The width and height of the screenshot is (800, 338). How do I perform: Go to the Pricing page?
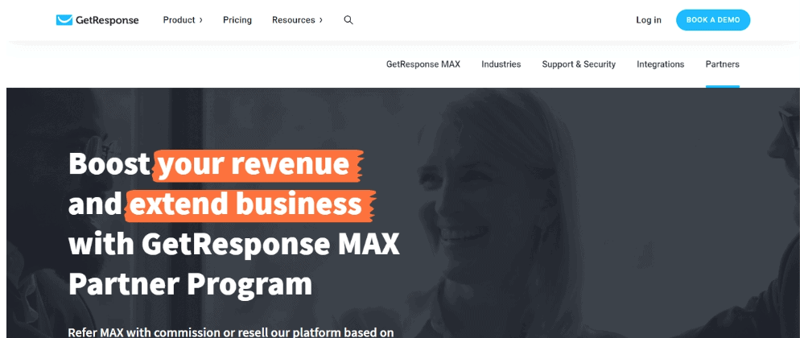[x=237, y=20]
